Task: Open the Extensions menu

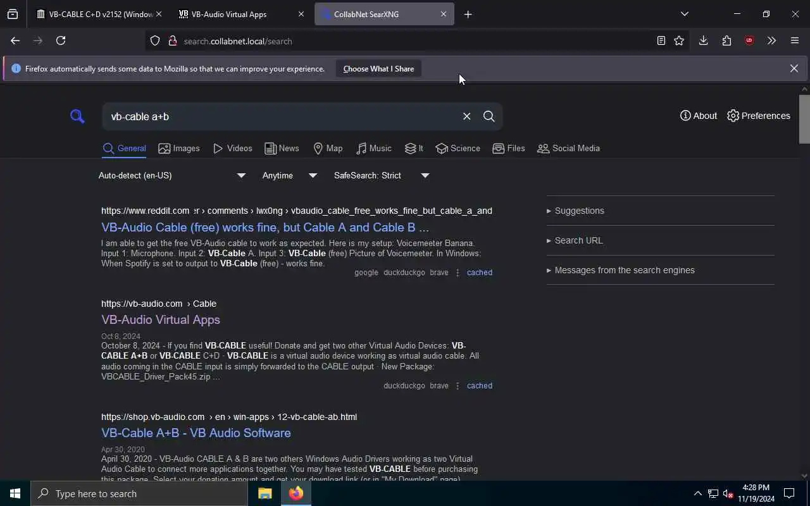Action: [726, 40]
